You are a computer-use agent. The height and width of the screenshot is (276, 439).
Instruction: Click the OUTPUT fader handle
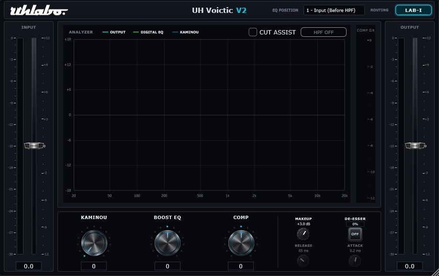(415, 146)
